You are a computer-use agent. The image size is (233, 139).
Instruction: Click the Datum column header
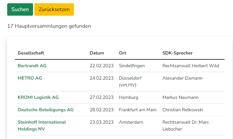tap(97, 53)
